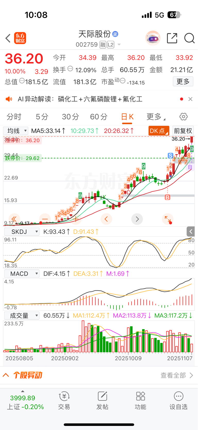Tap the side panel collapse arrow
The width and height of the screenshot is (198, 430).
[x=191, y=231]
